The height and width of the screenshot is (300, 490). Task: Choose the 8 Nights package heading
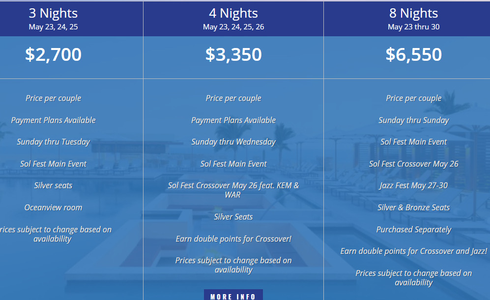pyautogui.click(x=414, y=13)
